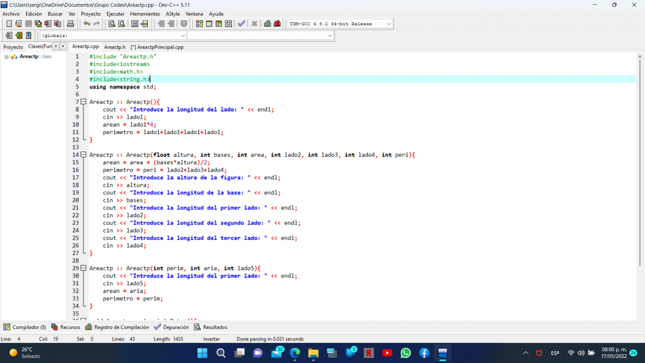Switch to the Areactp.h editor tab
The height and width of the screenshot is (363, 645).
point(115,47)
